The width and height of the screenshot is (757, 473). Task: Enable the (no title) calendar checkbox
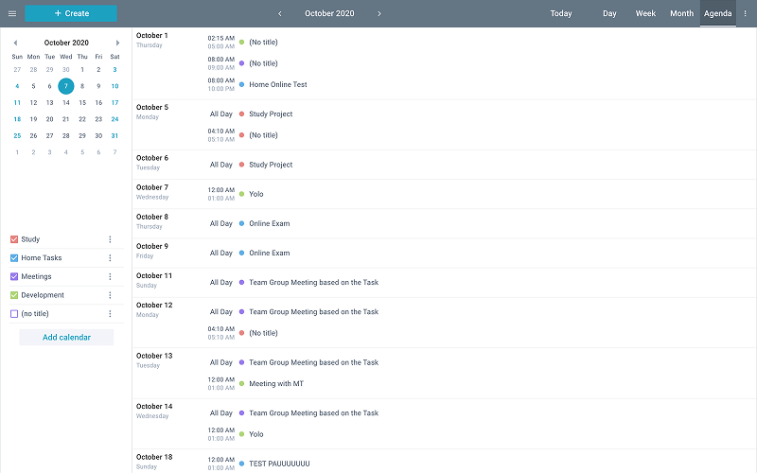(x=14, y=313)
